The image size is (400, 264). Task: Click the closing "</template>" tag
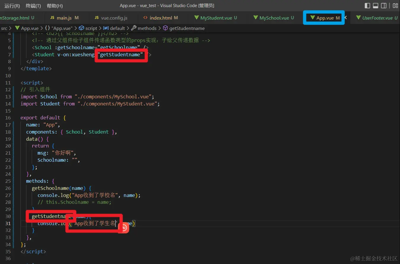(36, 68)
